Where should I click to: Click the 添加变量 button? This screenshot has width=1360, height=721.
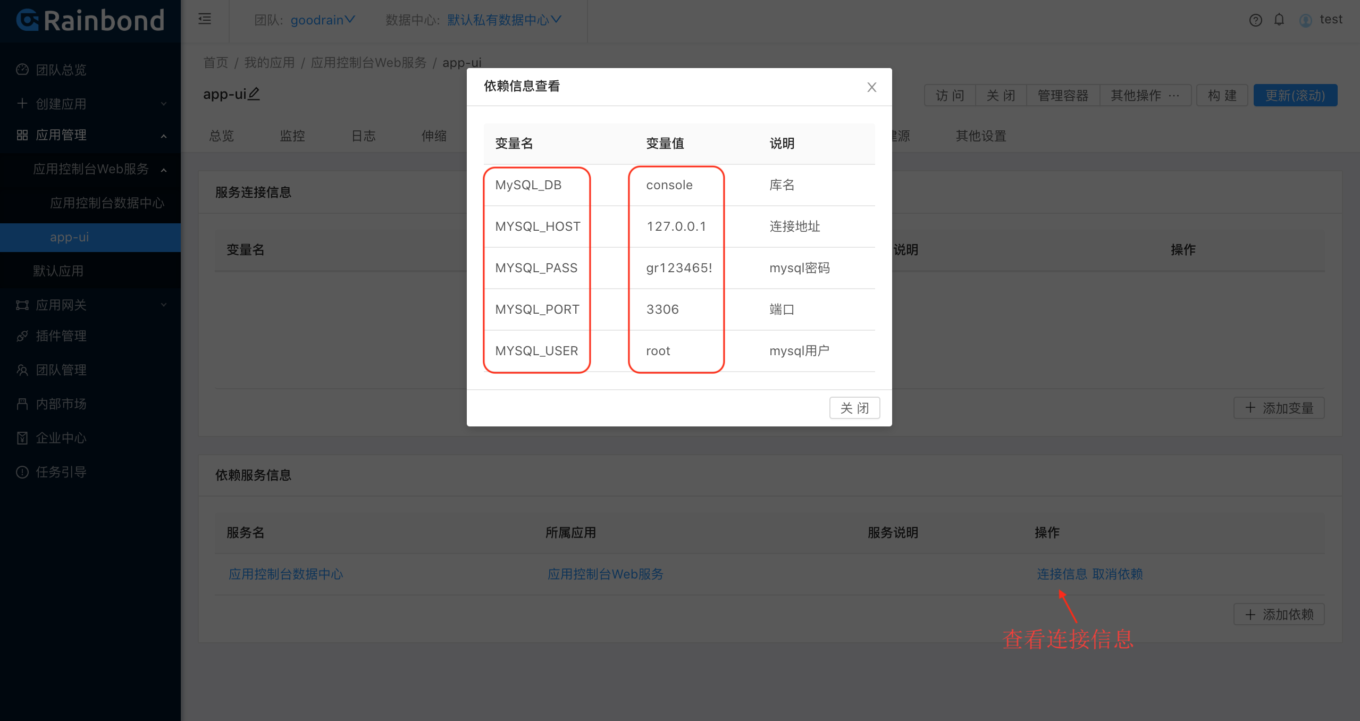click(x=1279, y=408)
